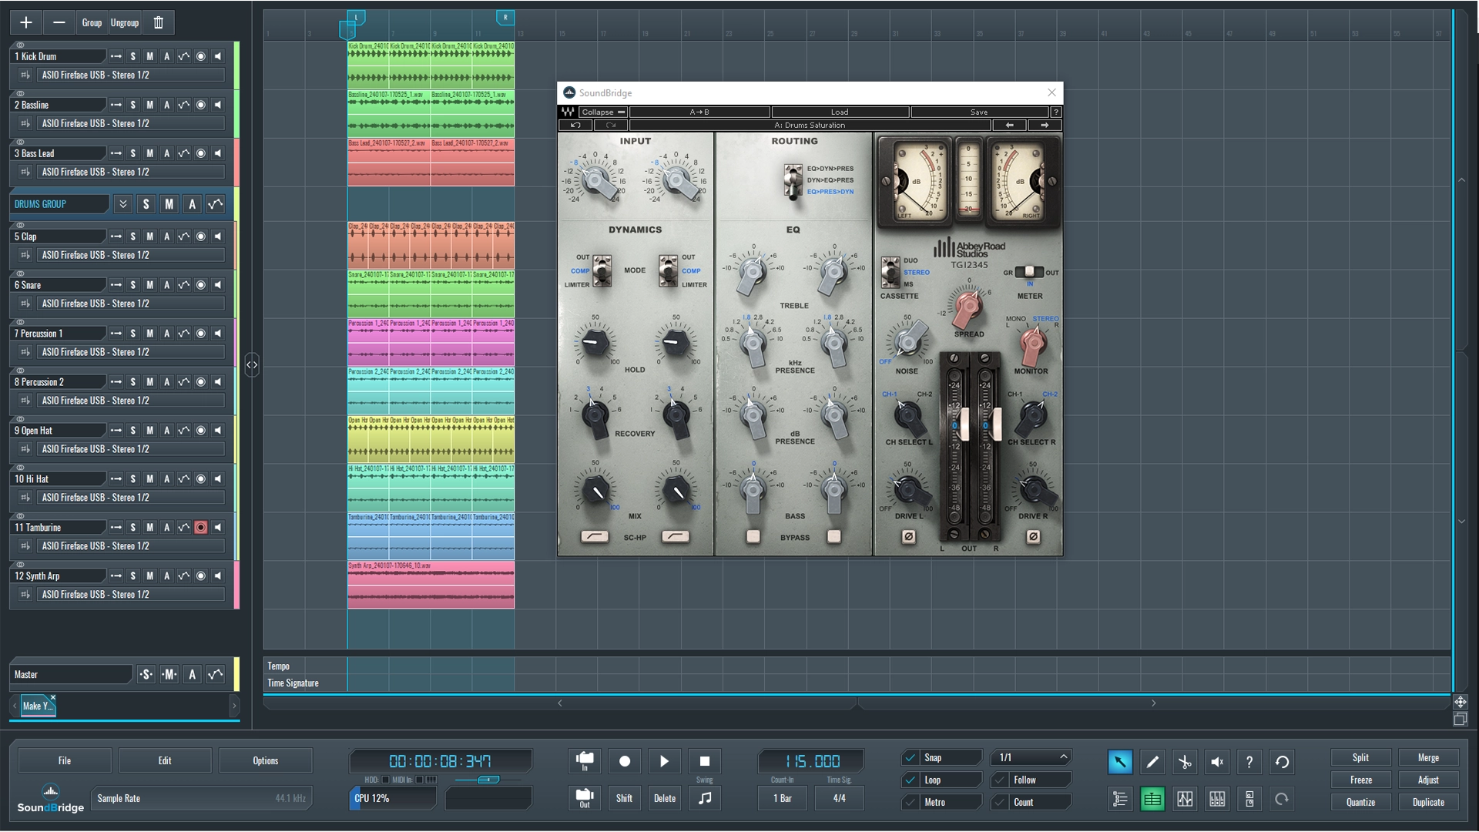Collapse the DRUMS GROUP tracks
1479x832 pixels.
pos(122,204)
